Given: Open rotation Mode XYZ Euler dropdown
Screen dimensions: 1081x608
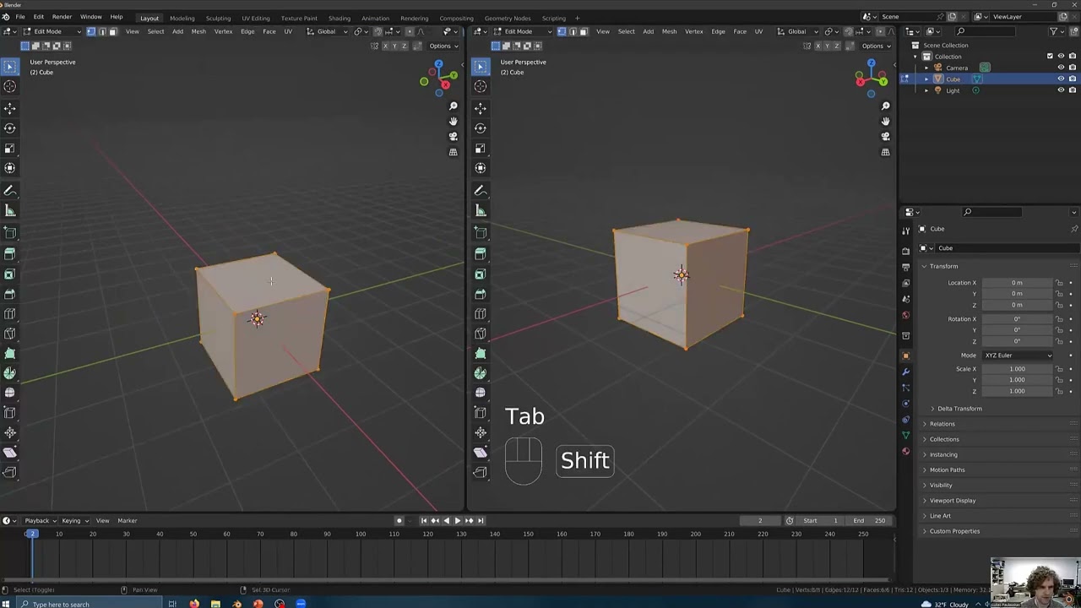Looking at the screenshot, I should (1017, 356).
